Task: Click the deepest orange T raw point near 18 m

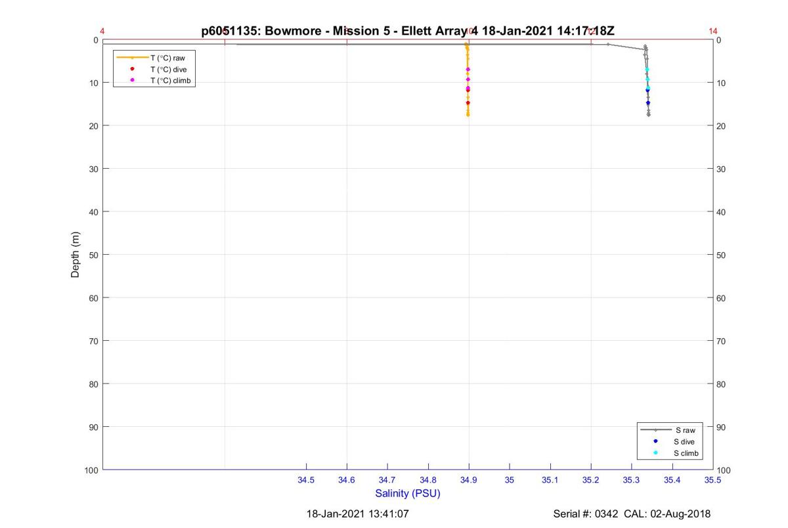Action: [468, 115]
